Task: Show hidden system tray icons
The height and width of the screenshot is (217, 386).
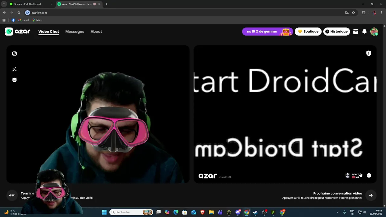Action: point(338,212)
